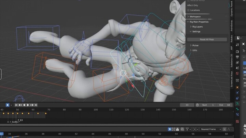
Task: Jump to the previous keyframe
Action: [x=20, y=105]
